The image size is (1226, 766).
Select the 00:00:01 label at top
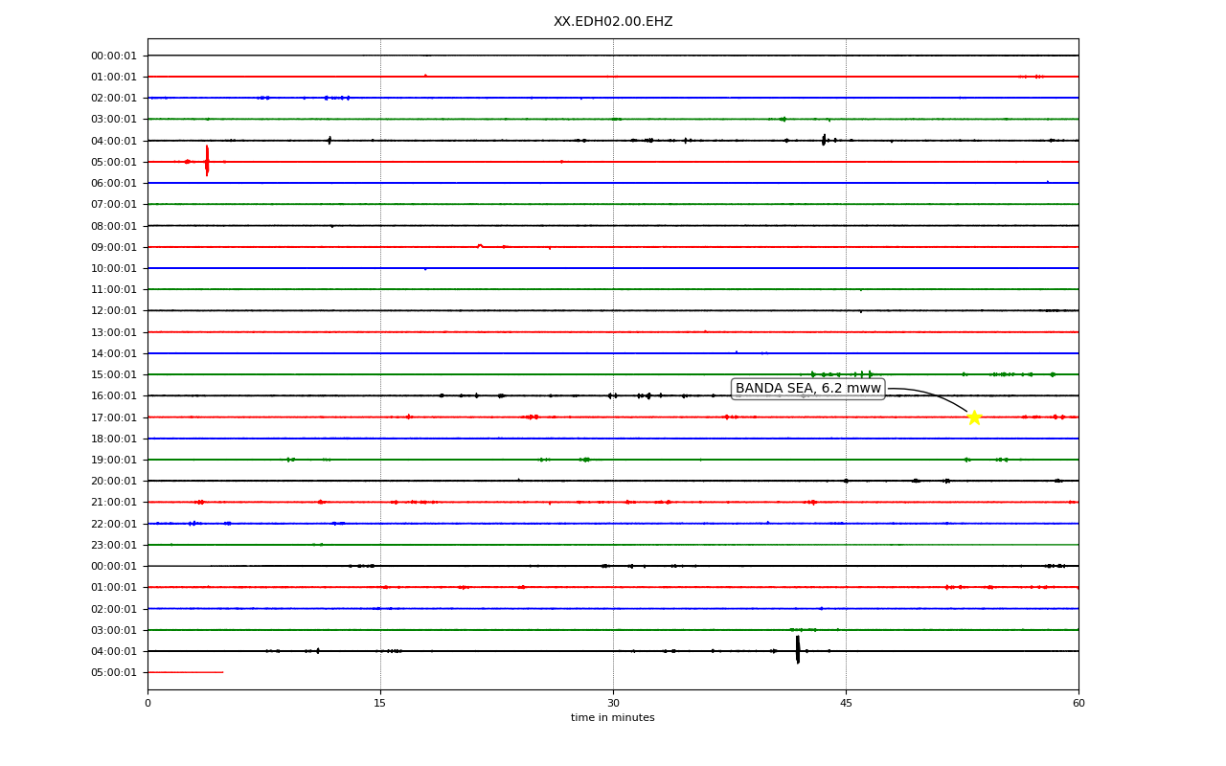tap(114, 56)
